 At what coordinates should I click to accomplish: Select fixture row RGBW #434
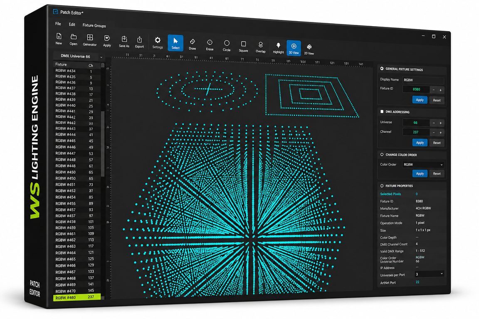point(77,71)
